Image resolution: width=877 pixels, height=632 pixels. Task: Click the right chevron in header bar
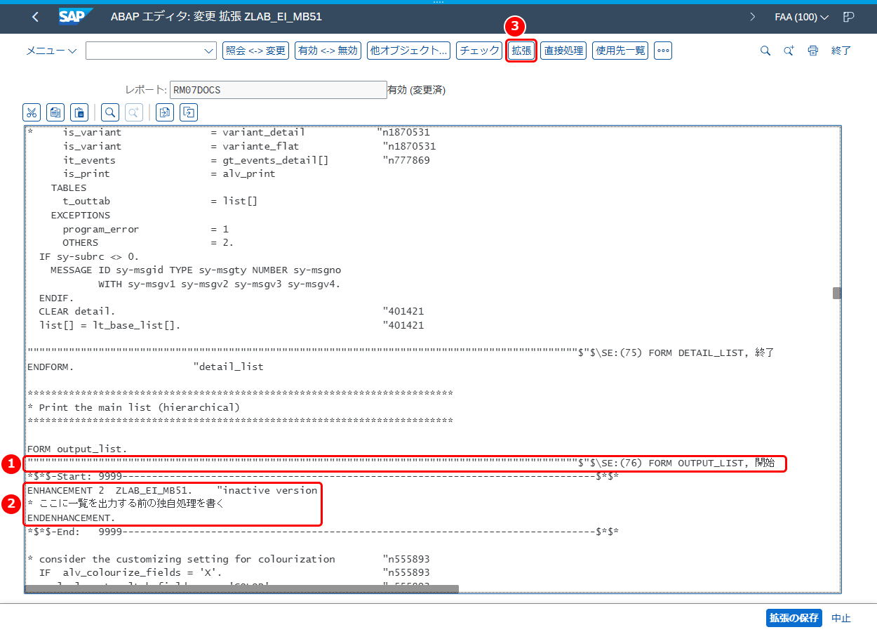pyautogui.click(x=753, y=17)
